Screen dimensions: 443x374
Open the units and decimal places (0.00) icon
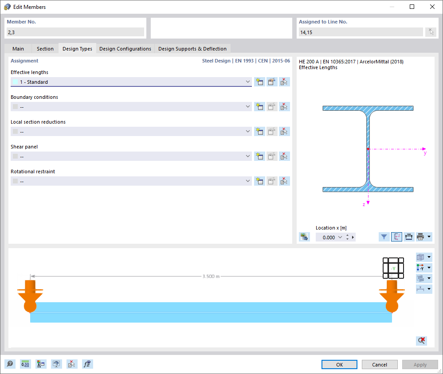pos(25,364)
